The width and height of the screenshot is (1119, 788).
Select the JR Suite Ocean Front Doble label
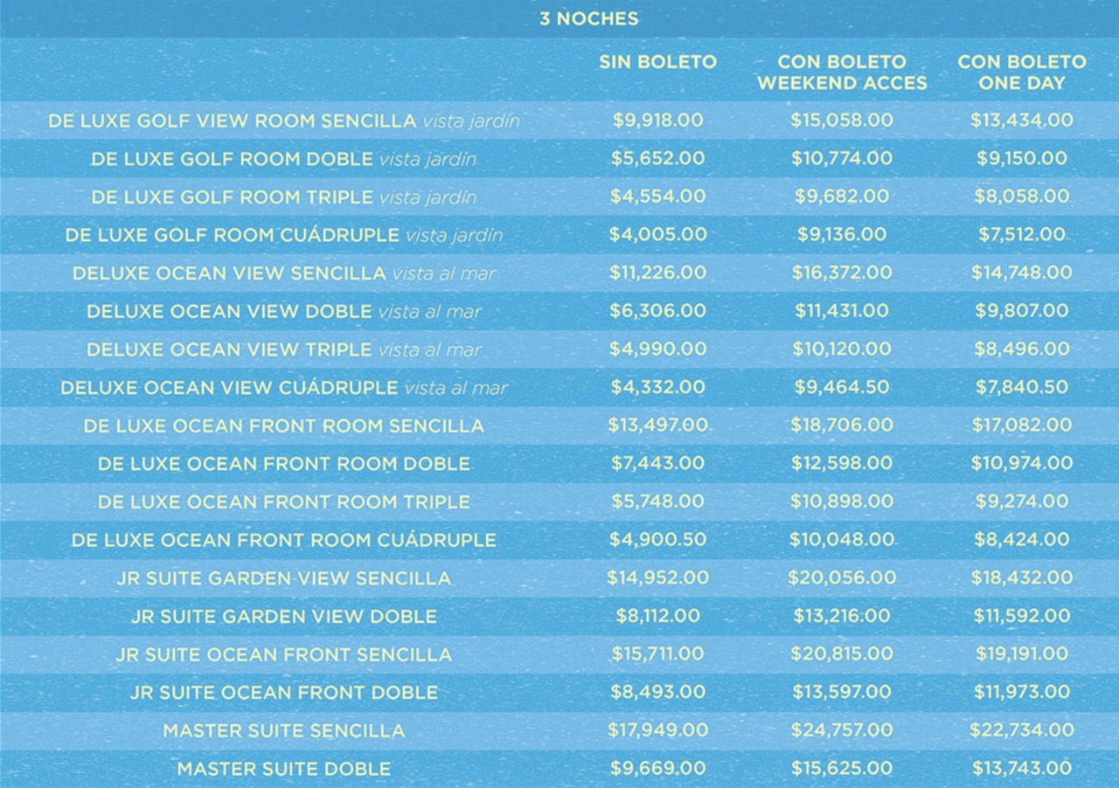click(284, 692)
